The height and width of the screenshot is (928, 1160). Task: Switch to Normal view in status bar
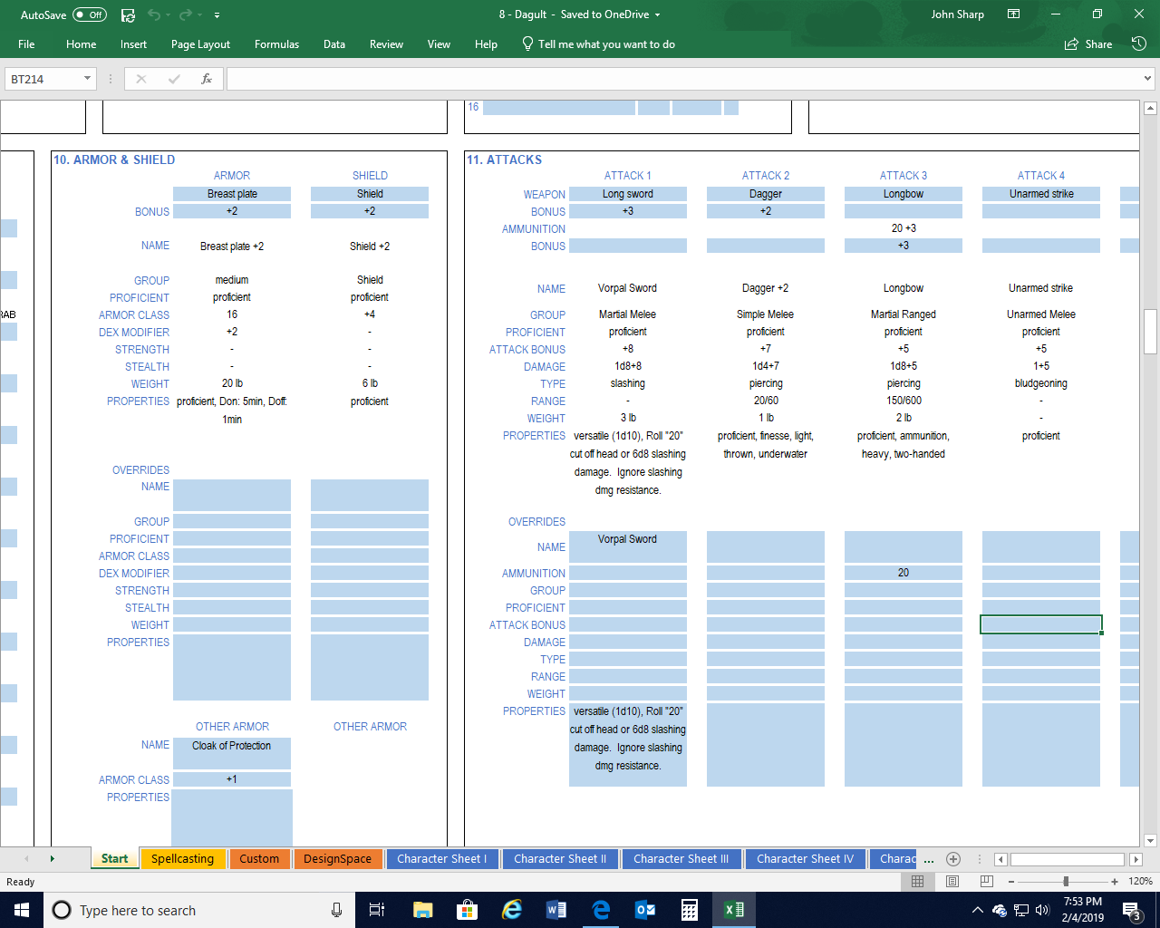(917, 881)
